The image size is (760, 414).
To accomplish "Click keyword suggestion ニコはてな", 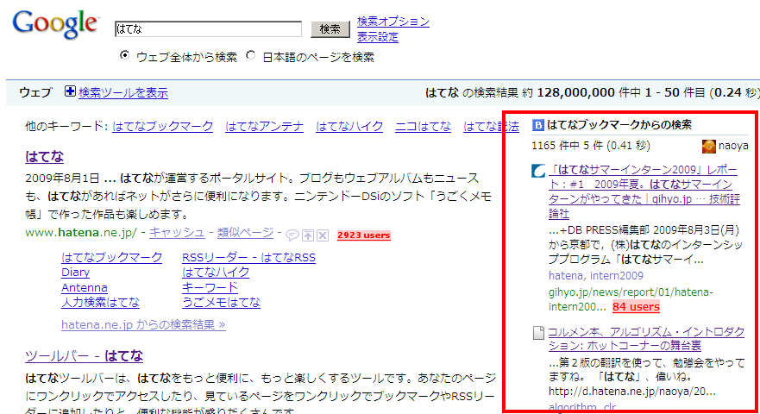I will coord(424,127).
